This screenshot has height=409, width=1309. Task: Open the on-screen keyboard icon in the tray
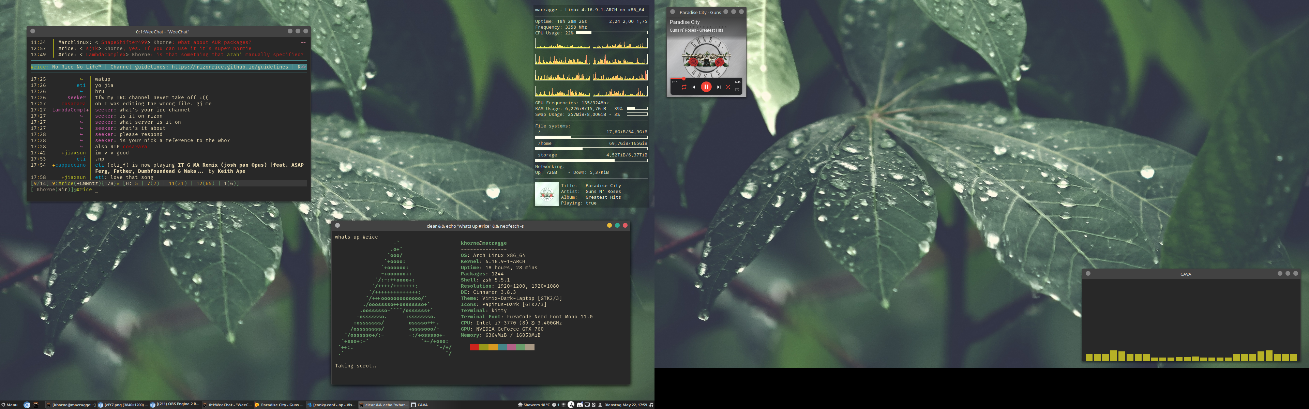coord(587,405)
